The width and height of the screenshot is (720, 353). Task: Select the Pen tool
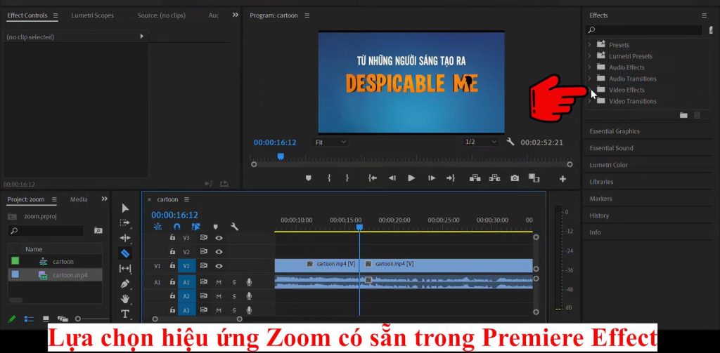pyautogui.click(x=125, y=284)
